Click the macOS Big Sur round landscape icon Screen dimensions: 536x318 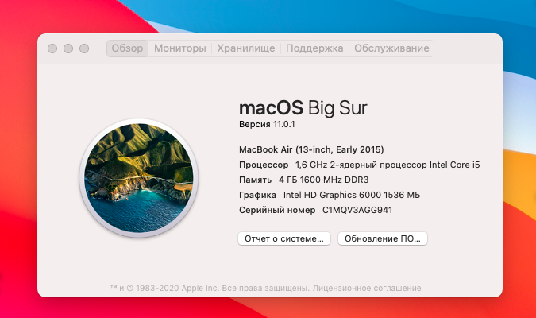point(139,178)
